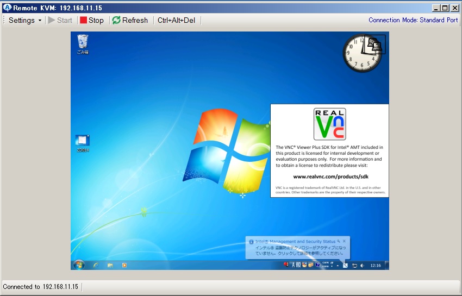This screenshot has height=296, width=462.
Task: Click the 'Connected to 192.168.11.15' status text
Action: [x=41, y=287]
